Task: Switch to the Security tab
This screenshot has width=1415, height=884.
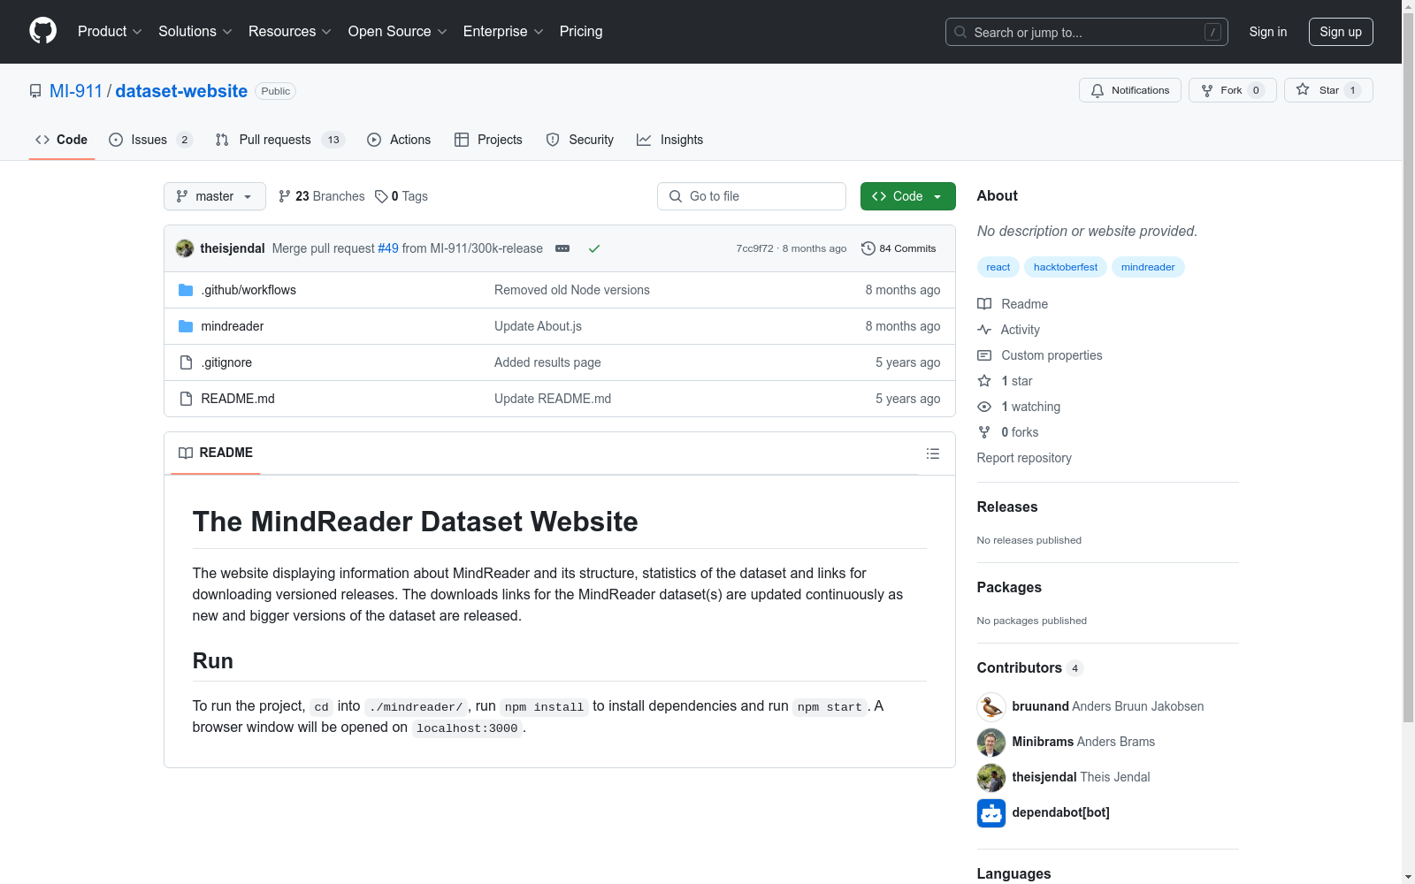Action: point(580,140)
